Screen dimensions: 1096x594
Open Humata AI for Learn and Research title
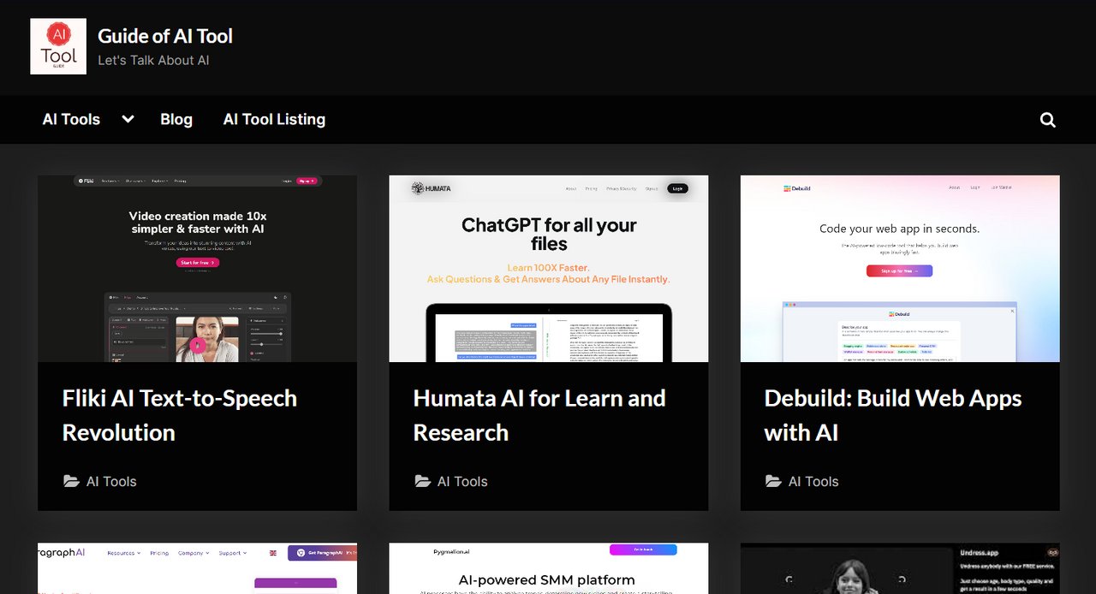[539, 415]
